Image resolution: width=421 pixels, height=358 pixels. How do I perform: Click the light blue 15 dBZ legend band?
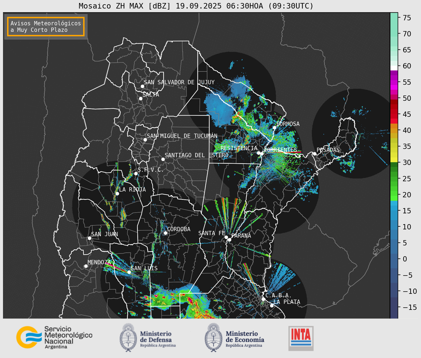tap(394, 208)
